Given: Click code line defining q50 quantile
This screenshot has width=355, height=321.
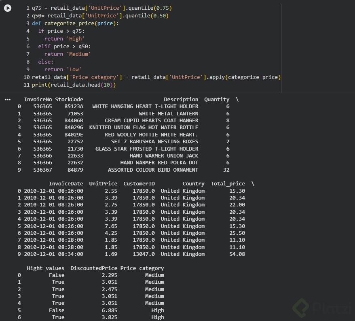Looking at the screenshot, I should click(x=100, y=16).
